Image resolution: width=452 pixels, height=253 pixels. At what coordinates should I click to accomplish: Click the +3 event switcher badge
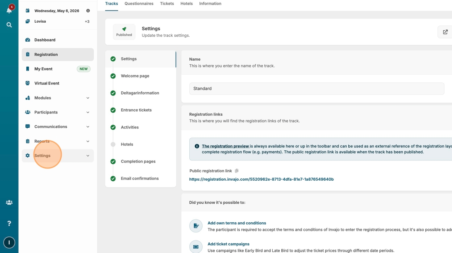click(87, 21)
